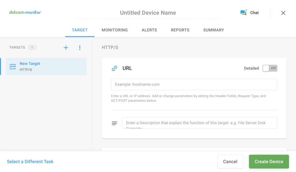Click the Chat label
This screenshot has height=172, width=296.
254,13
